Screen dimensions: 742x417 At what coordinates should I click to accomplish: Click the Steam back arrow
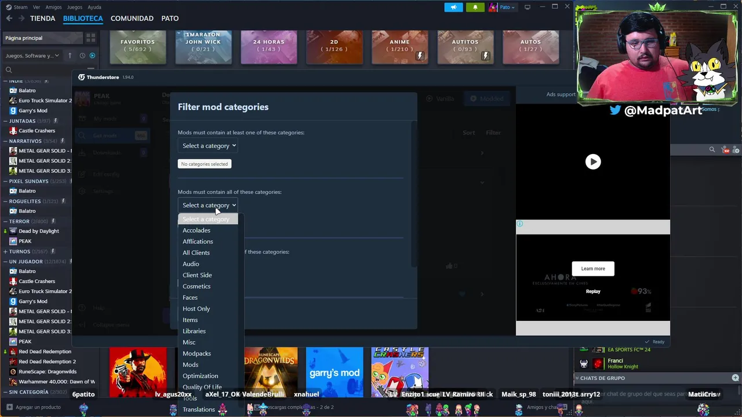(9, 19)
